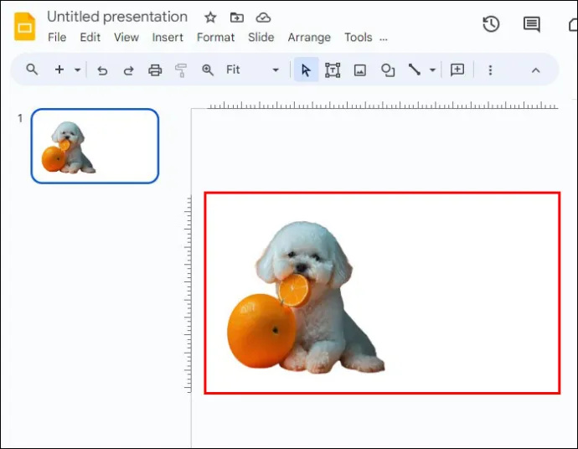Open the Fit zoom level dropdown

coord(252,70)
